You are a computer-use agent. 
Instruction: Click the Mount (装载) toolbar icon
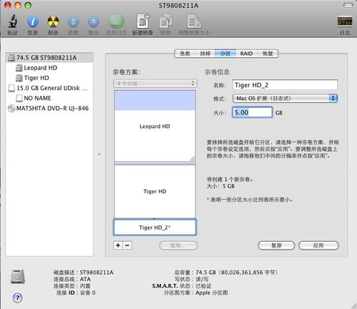pyautogui.click(x=73, y=21)
